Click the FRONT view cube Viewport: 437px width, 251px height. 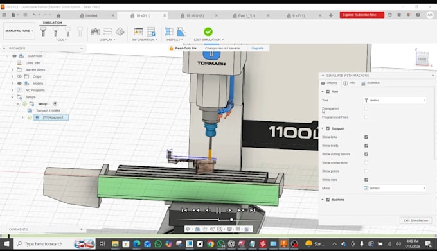(x=422, y=59)
